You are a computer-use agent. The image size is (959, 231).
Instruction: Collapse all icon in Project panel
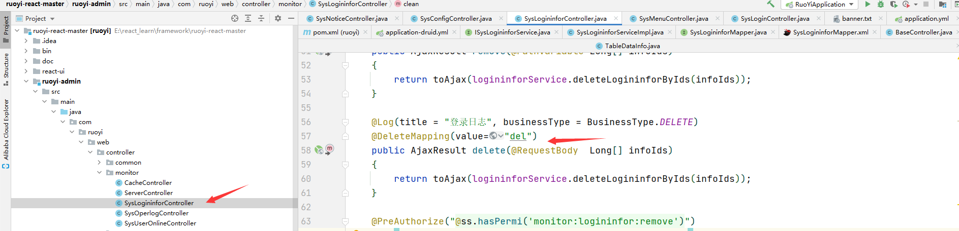(261, 18)
